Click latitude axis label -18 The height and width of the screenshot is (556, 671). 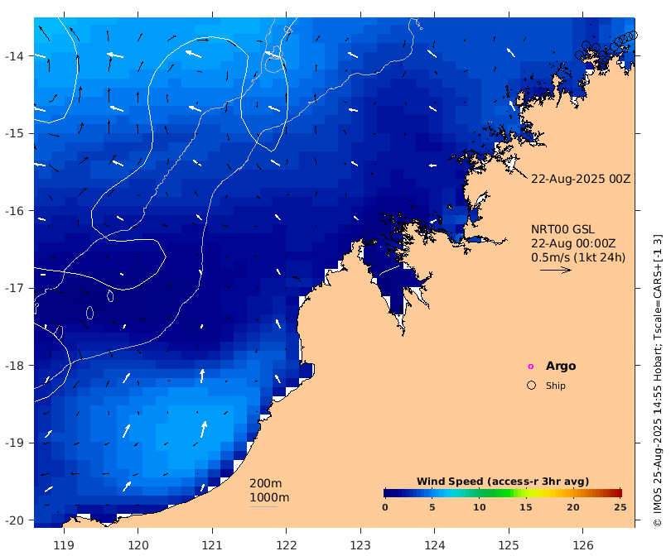click(14, 366)
